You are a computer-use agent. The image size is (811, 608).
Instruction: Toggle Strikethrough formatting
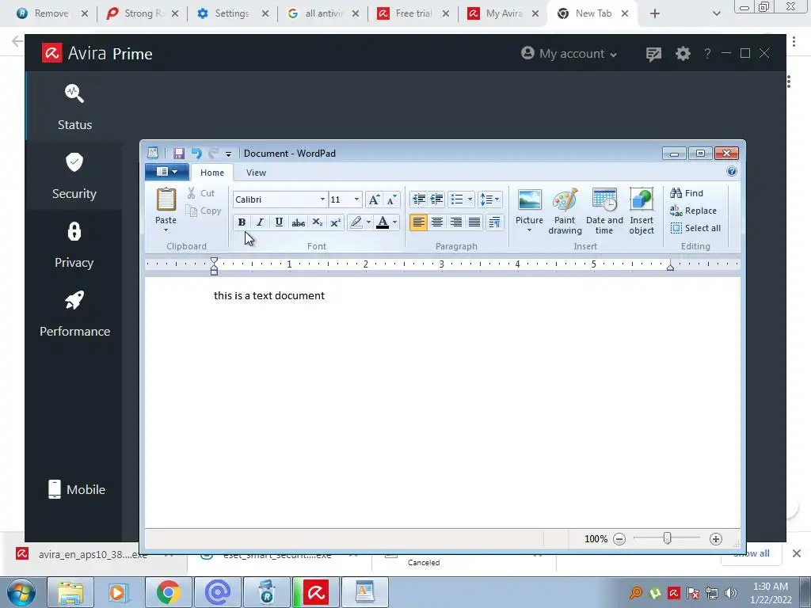(x=298, y=222)
